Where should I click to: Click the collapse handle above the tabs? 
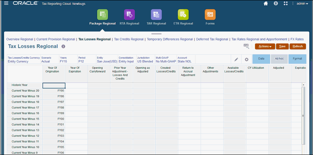point(156,34)
